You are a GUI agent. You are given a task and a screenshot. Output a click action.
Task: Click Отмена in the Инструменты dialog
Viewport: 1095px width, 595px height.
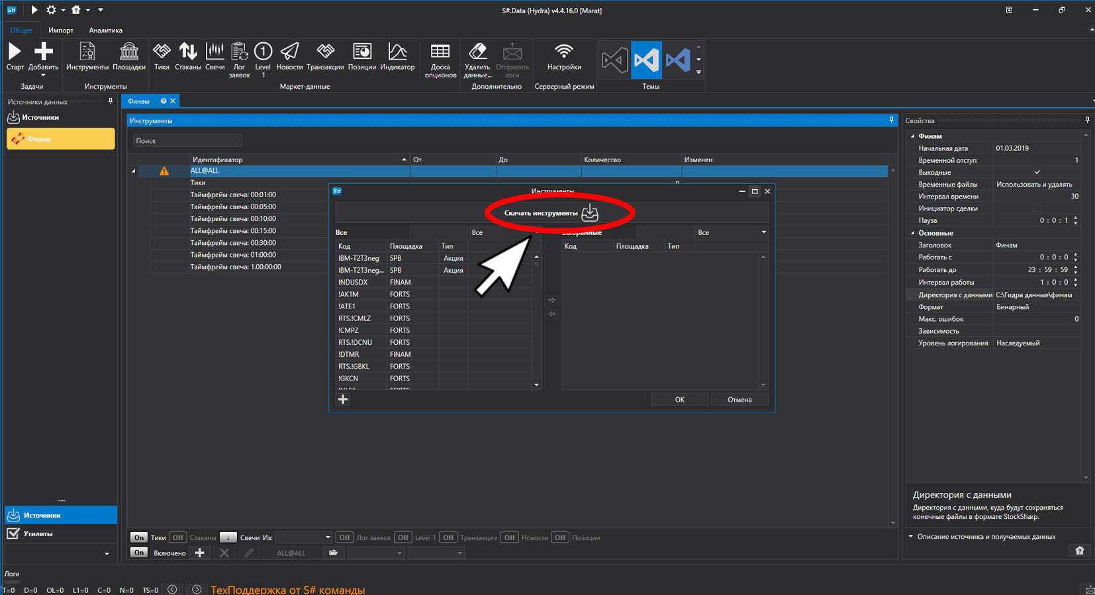coord(739,400)
